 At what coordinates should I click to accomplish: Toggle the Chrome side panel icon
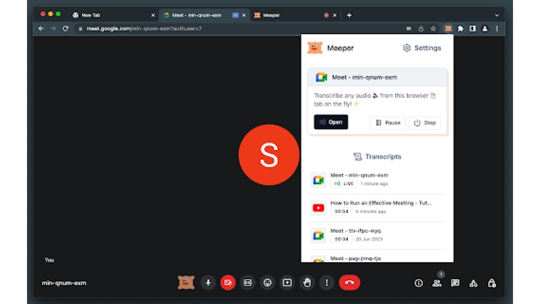[x=473, y=29]
